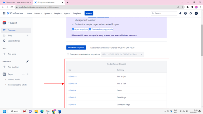The width and height of the screenshot is (203, 114).
Task: Tick Compare current version to previous checkbox
Action: click(68, 54)
